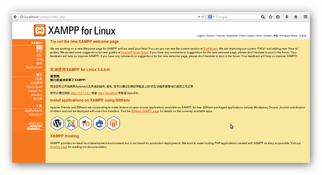The width and height of the screenshot is (322, 175).
Task: Follow the Dashboard link
Action: (210, 49)
